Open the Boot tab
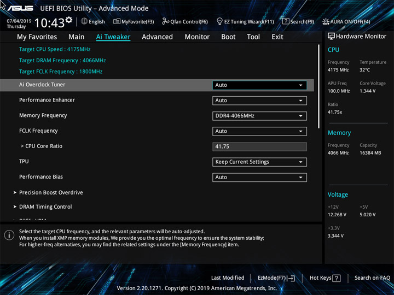The height and width of the screenshot is (295, 394). pyautogui.click(x=228, y=37)
